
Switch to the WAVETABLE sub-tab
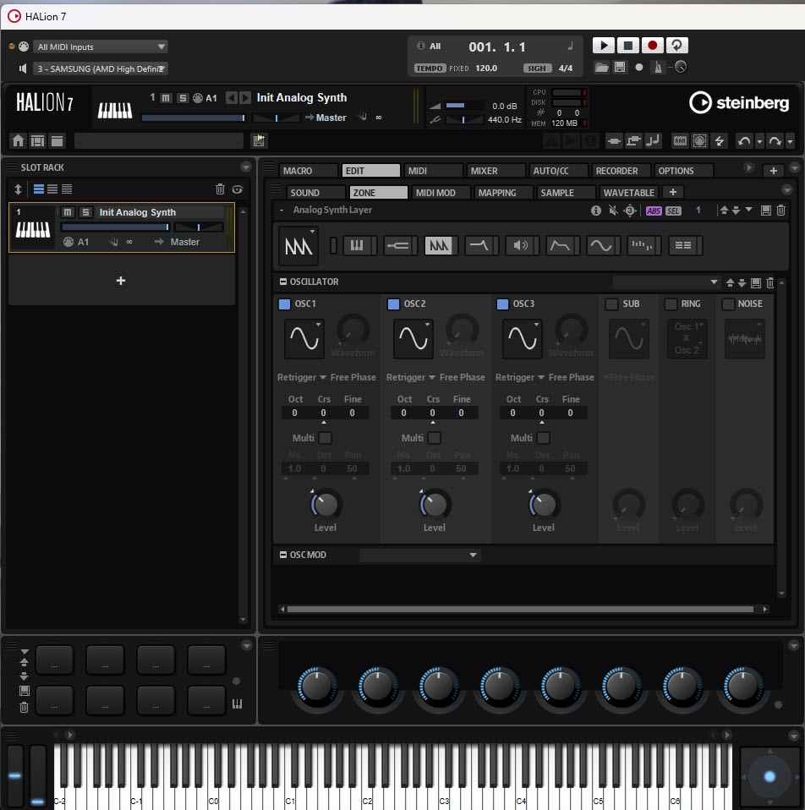628,193
